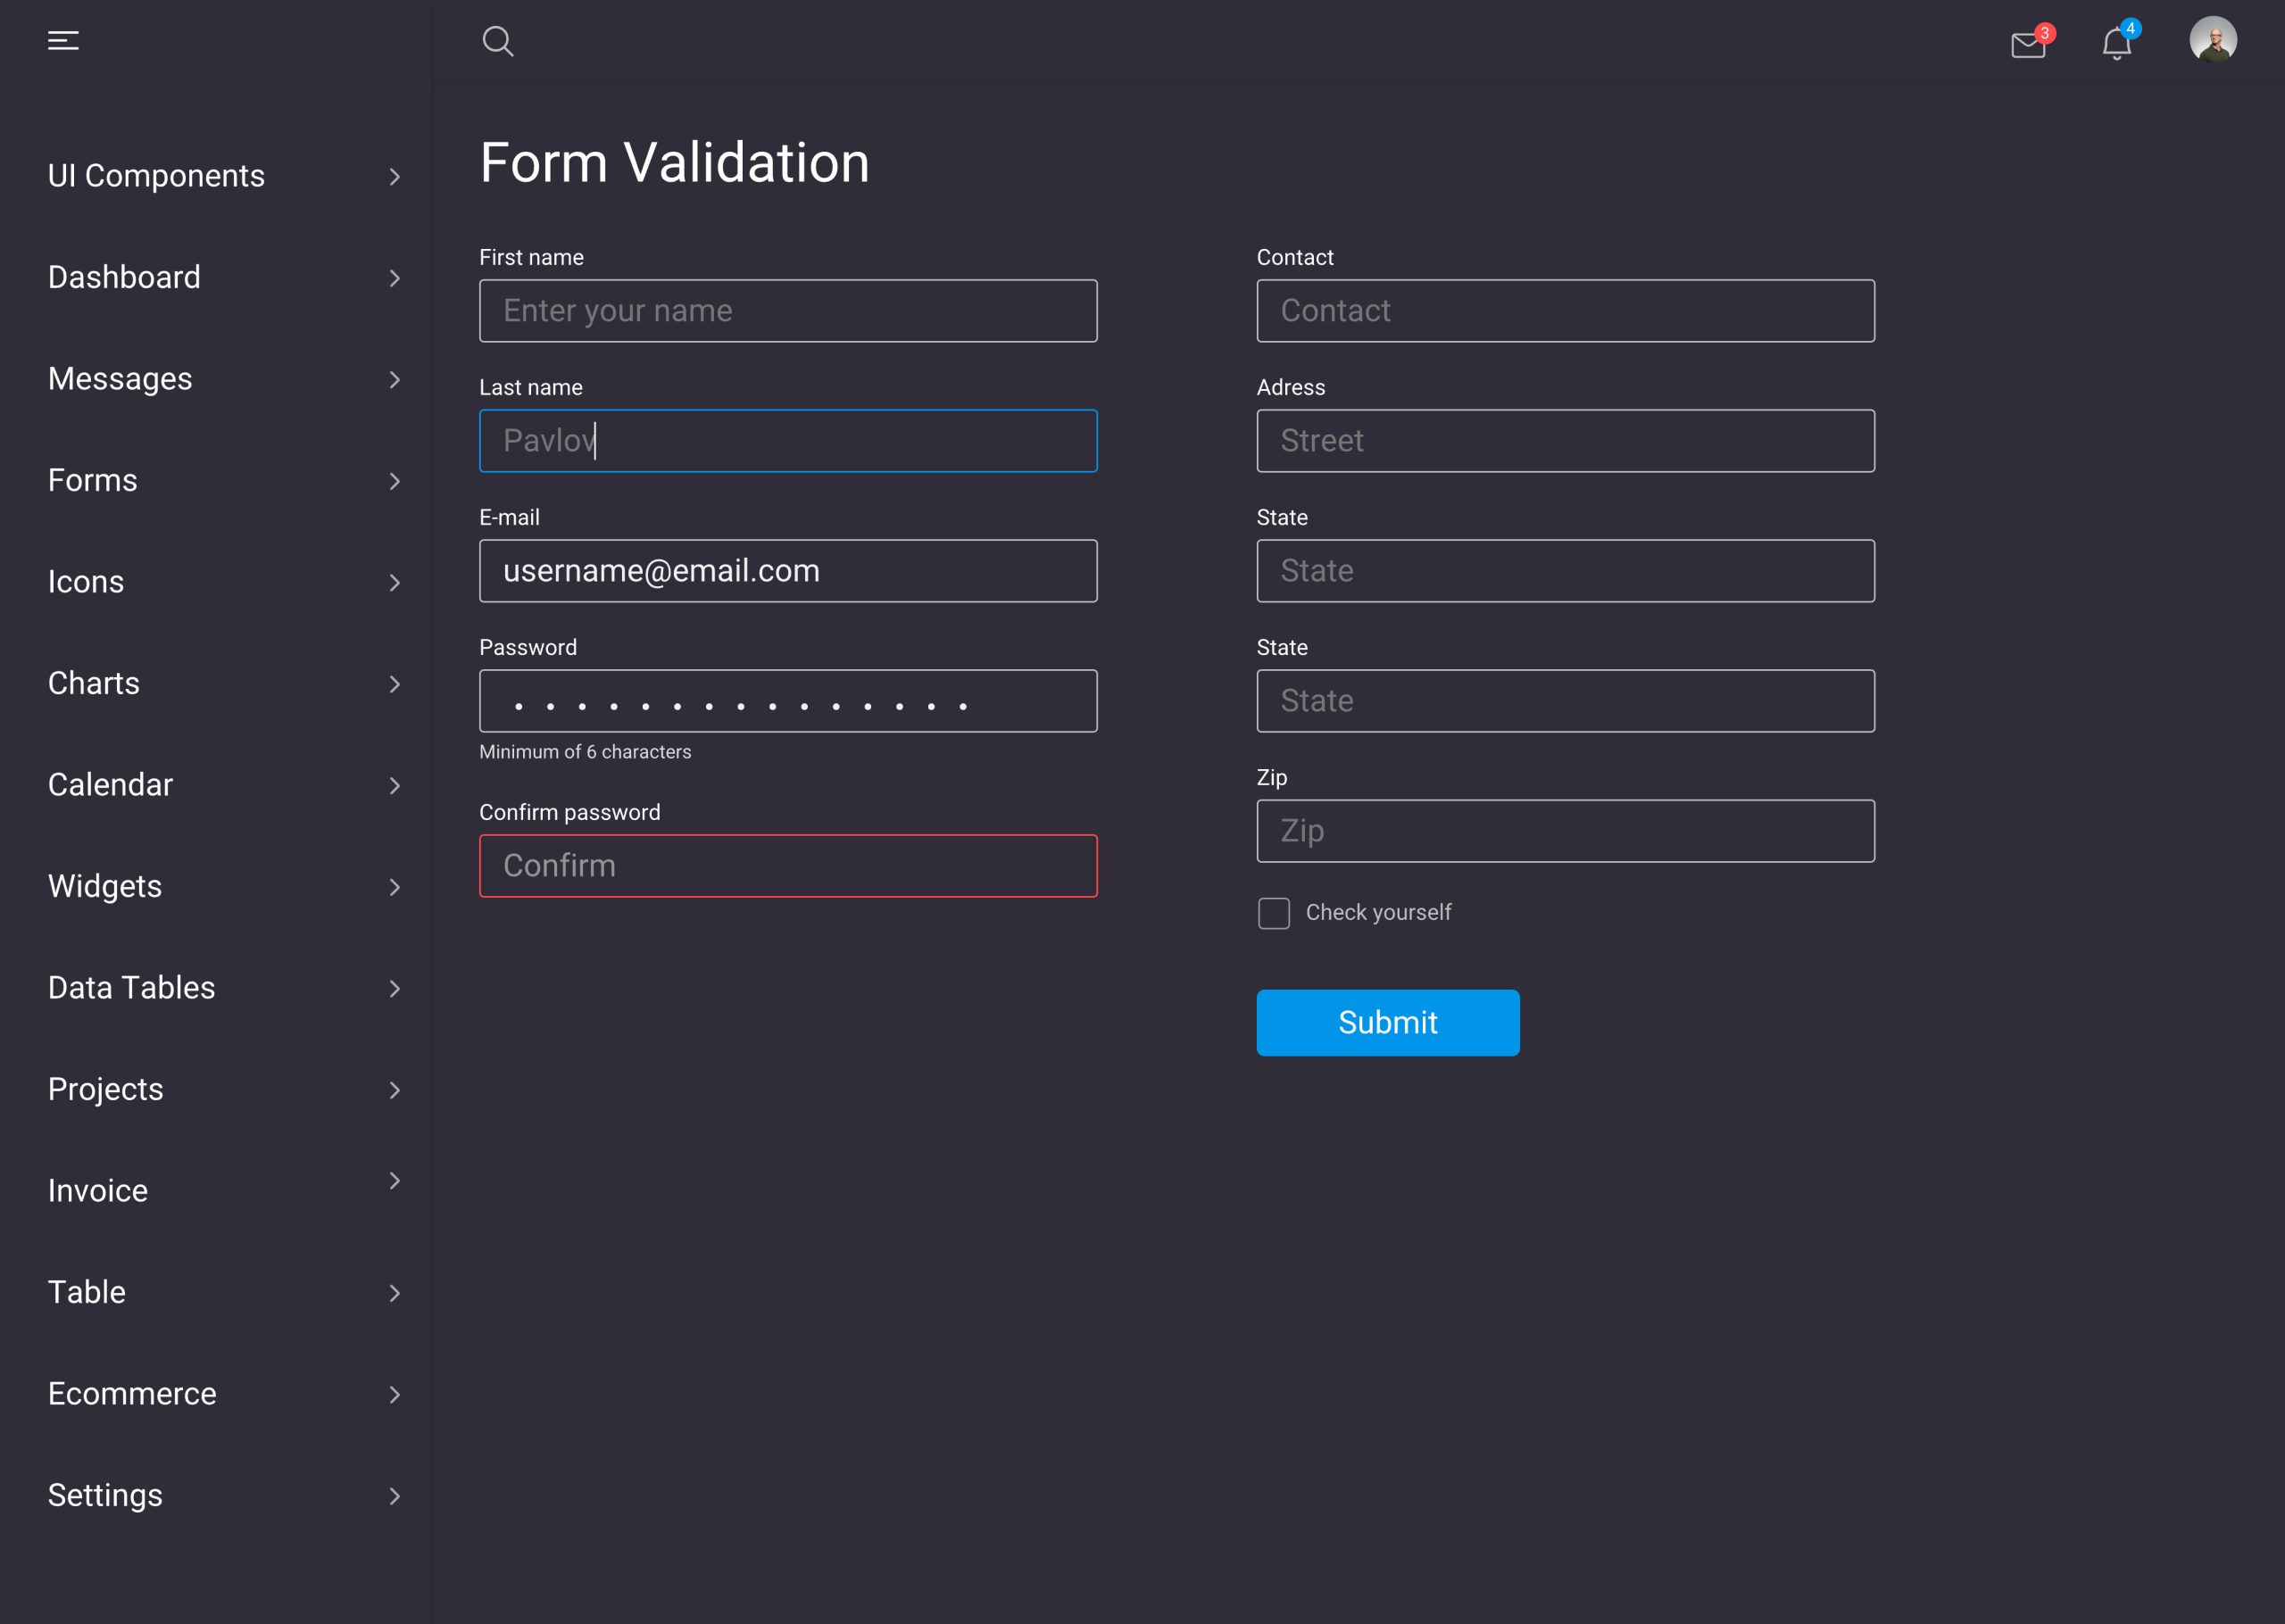Viewport: 2285px width, 1624px height.
Task: Click the E-mail input field
Action: coord(787,571)
